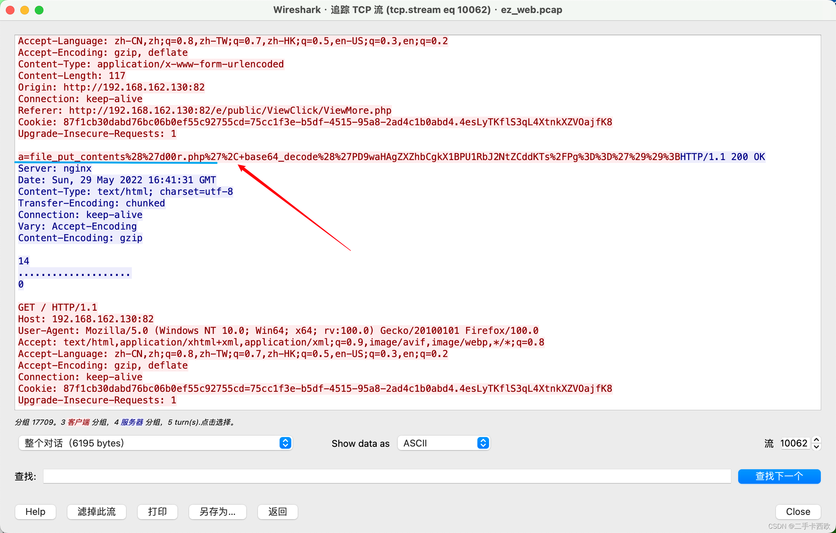Click the 打印 print button
The width and height of the screenshot is (836, 533).
coord(157,512)
